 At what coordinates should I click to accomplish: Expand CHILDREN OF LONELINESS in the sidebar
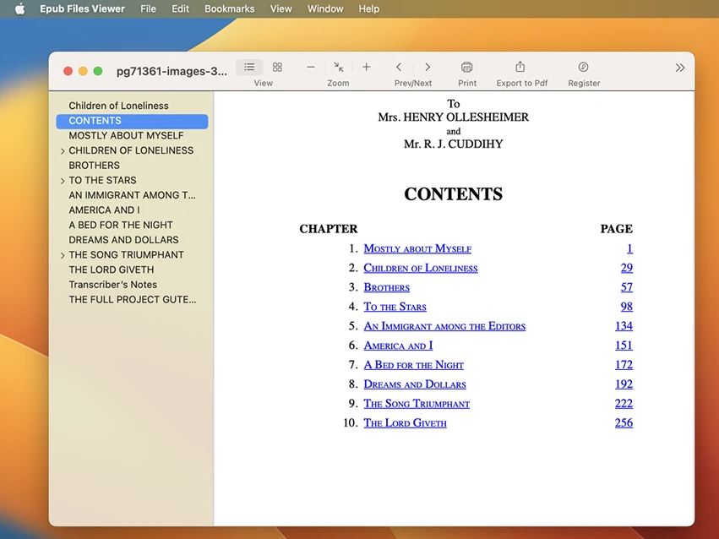63,150
